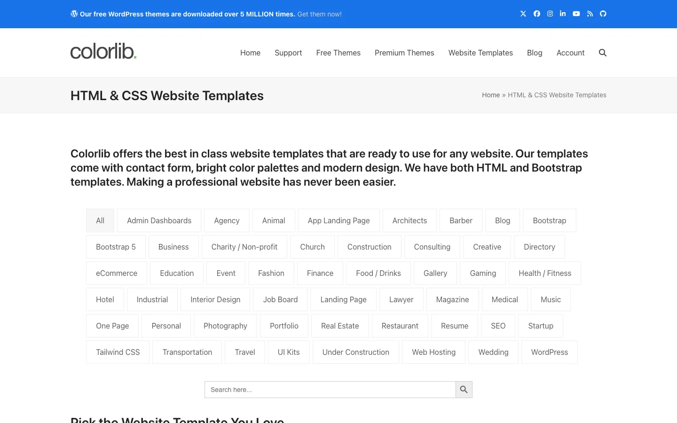Image resolution: width=677 pixels, height=423 pixels.
Task: Filter by Construction category
Action: pyautogui.click(x=370, y=247)
